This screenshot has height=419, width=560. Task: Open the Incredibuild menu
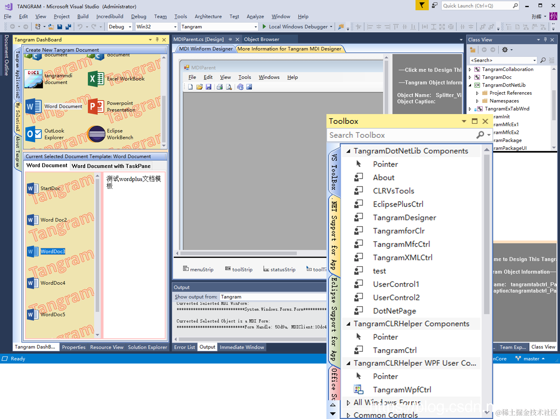[x=110, y=16]
